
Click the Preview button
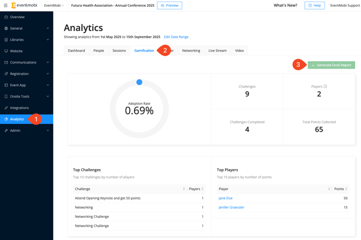pyautogui.click(x=169, y=6)
